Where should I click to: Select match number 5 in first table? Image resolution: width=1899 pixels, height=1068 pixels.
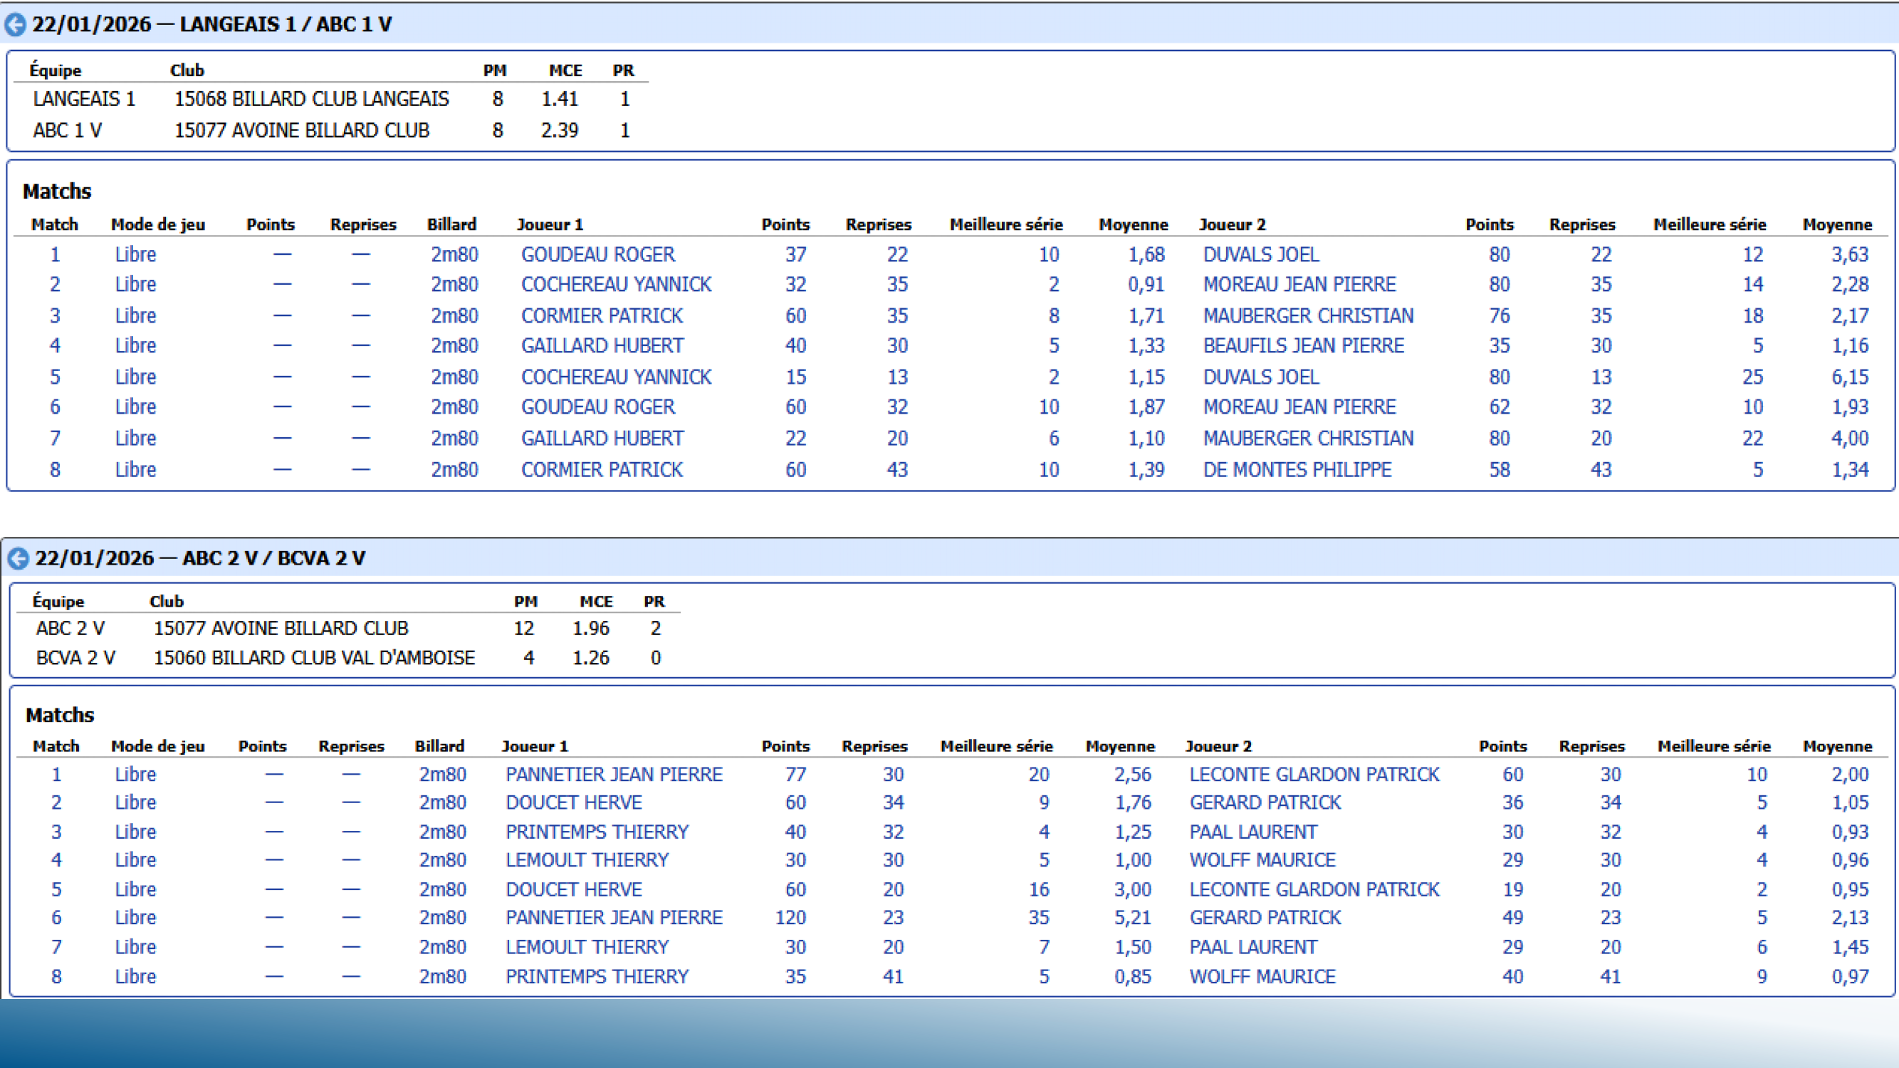click(x=55, y=377)
